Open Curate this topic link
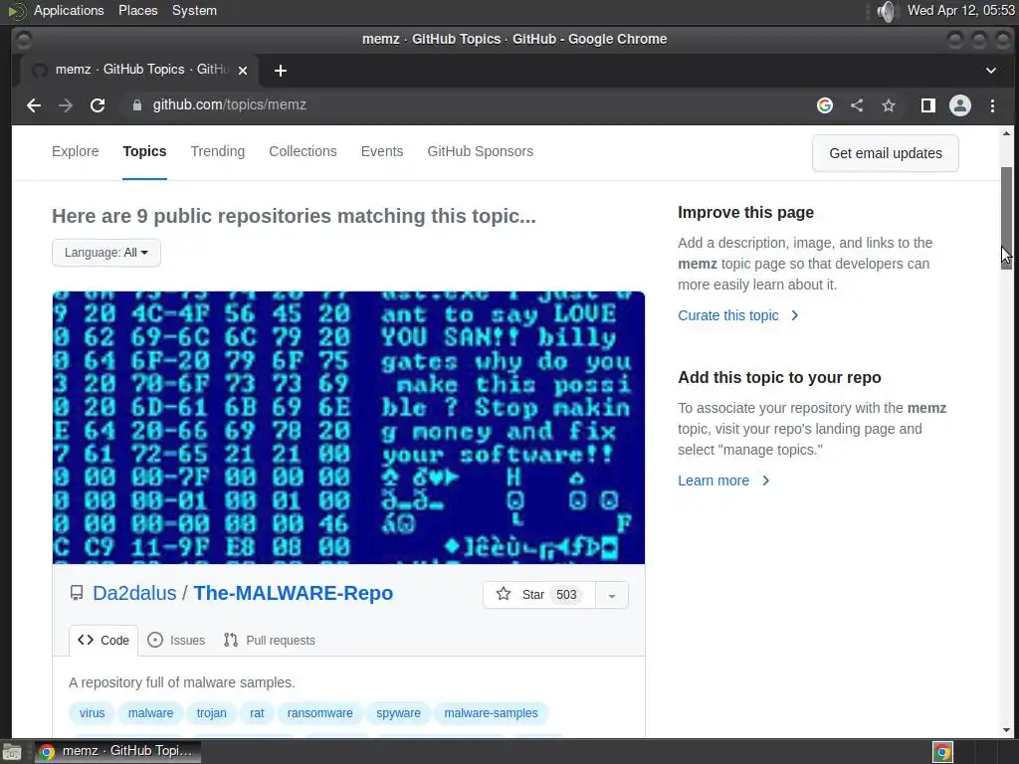 point(738,315)
